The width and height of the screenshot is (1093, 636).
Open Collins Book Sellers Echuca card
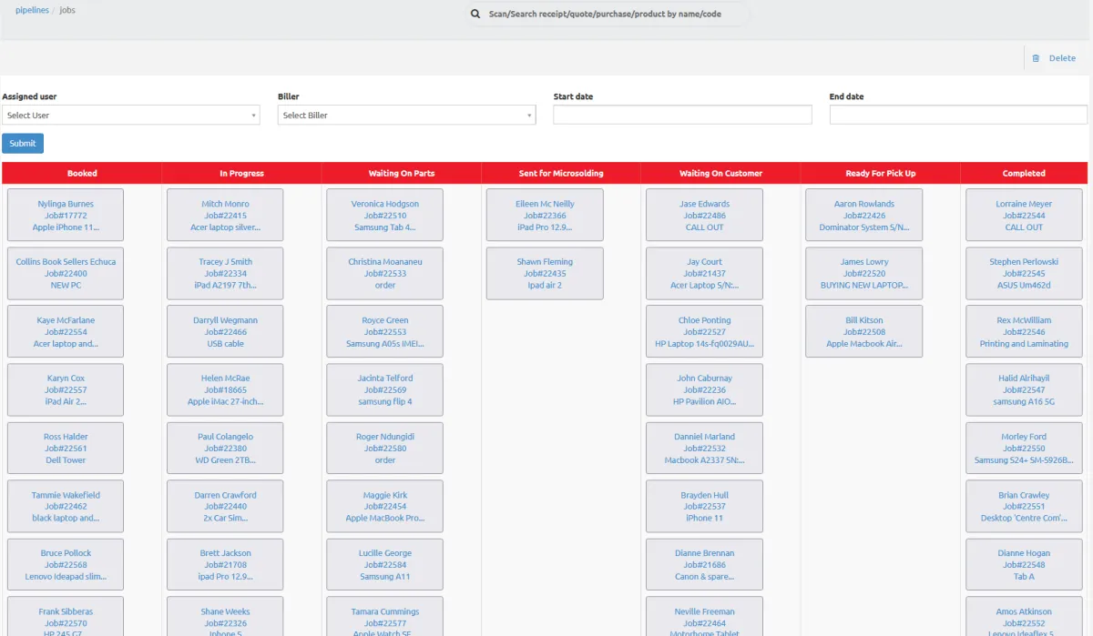point(66,273)
